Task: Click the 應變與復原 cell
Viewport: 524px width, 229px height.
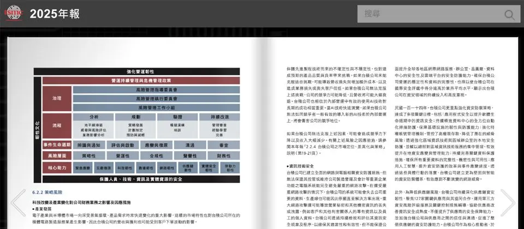Action: pos(157,145)
